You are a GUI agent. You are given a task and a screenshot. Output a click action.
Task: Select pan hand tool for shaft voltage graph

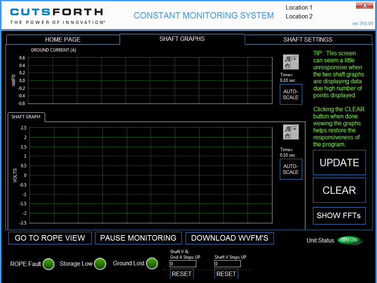(288, 136)
